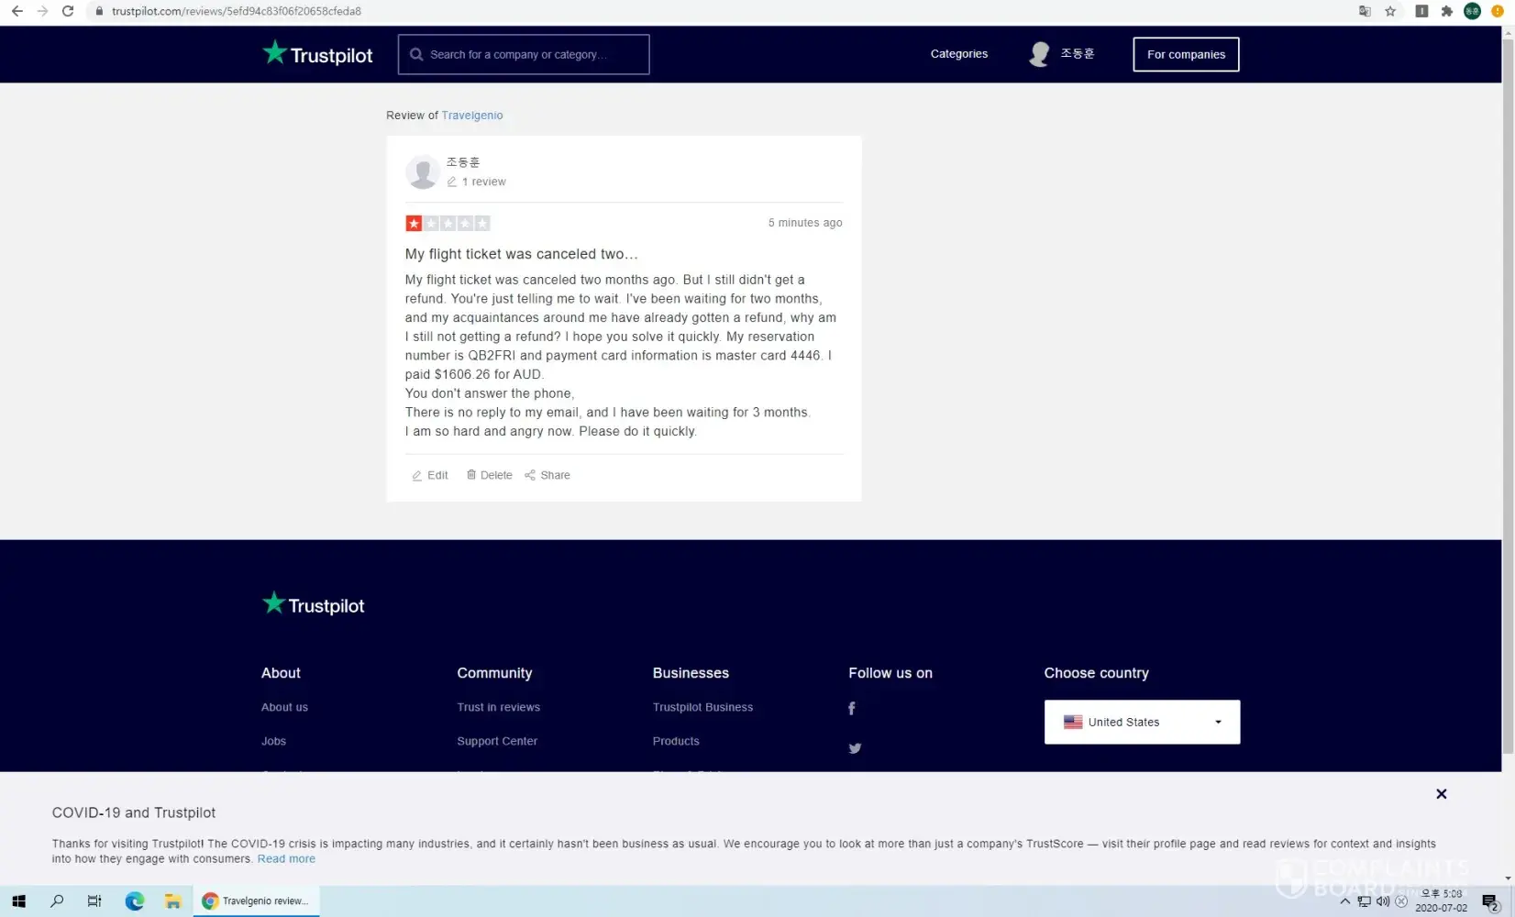Viewport: 1515px width, 917px height.
Task: Open the Jobs footer link
Action: (273, 741)
